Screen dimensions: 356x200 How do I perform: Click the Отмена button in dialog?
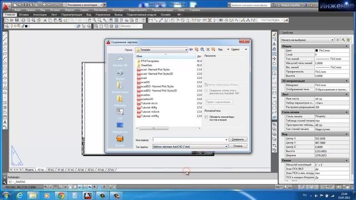tap(238, 146)
